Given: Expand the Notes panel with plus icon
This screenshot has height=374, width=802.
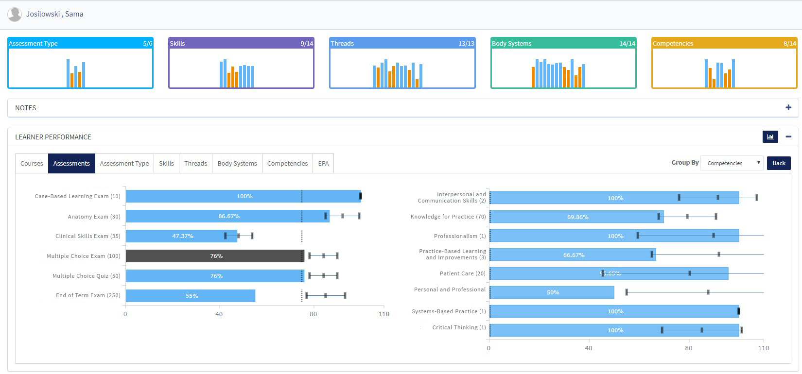Looking at the screenshot, I should pos(788,108).
